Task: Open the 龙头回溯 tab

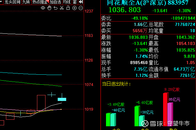Action: [x=12, y=2]
